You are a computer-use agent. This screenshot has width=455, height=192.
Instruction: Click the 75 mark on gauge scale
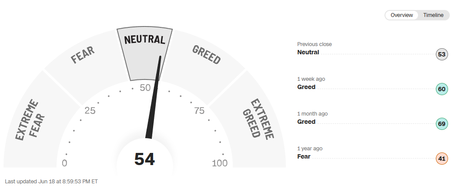(x=199, y=111)
